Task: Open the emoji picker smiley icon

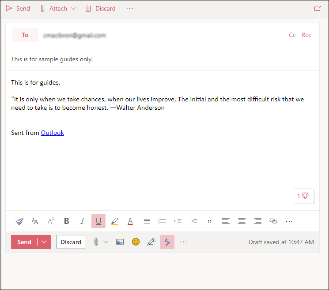Action: coord(136,242)
